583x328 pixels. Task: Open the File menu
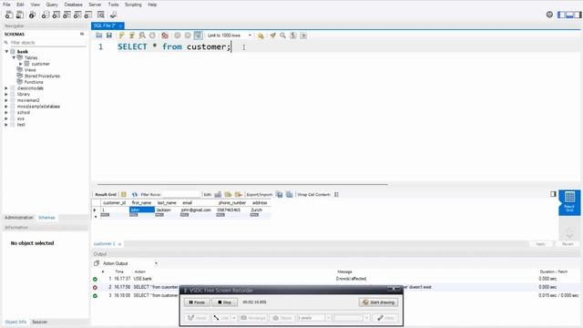[6, 5]
